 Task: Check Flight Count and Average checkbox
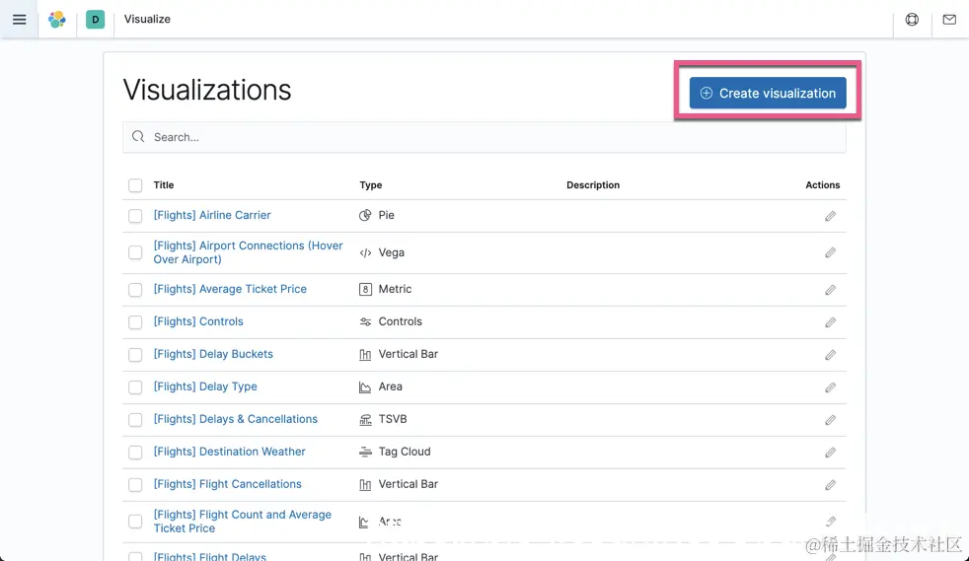point(135,522)
